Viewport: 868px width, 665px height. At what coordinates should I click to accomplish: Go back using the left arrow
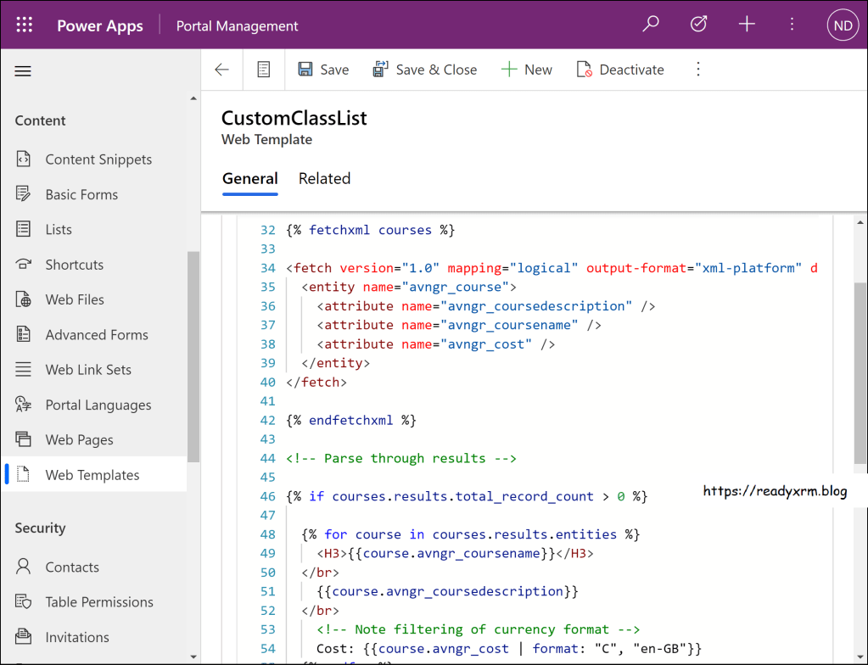222,70
